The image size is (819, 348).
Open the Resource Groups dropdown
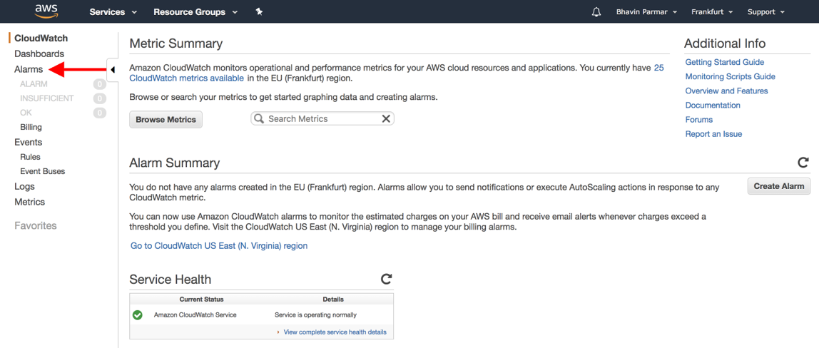(x=195, y=11)
